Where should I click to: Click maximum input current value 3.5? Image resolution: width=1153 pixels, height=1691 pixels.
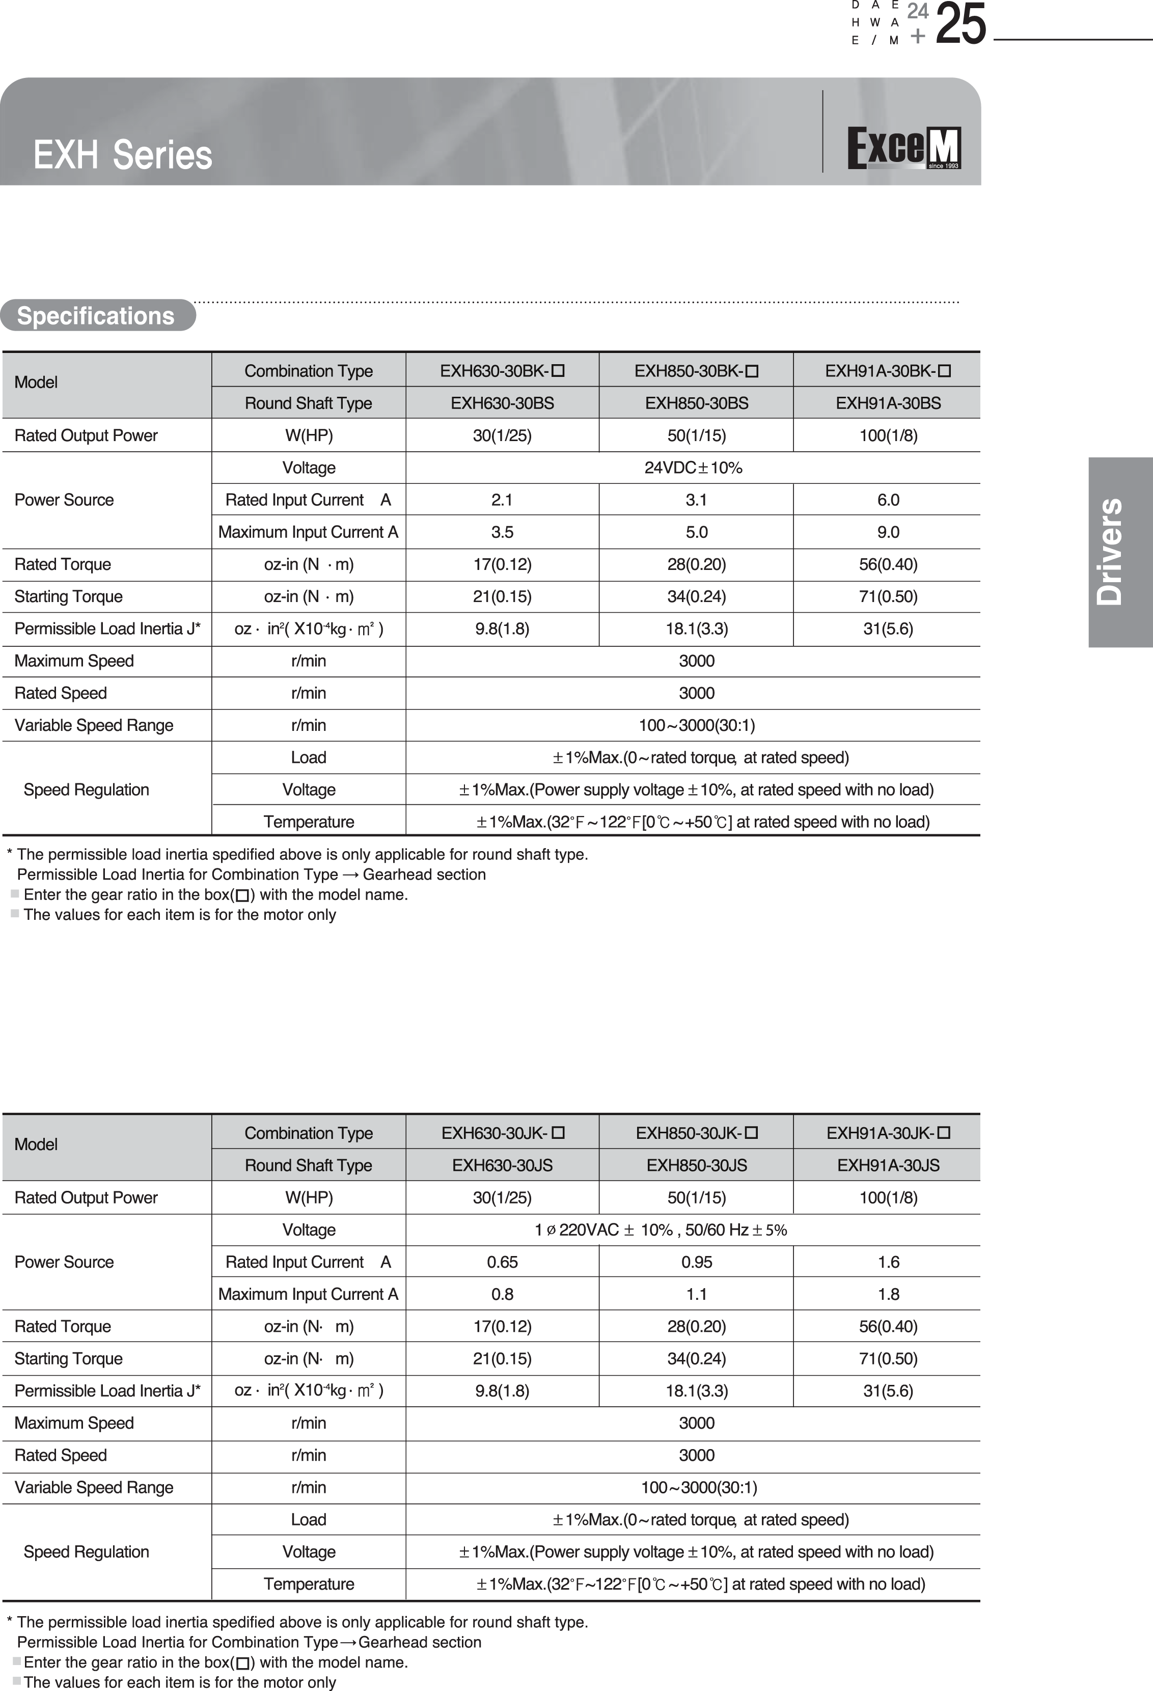502,532
